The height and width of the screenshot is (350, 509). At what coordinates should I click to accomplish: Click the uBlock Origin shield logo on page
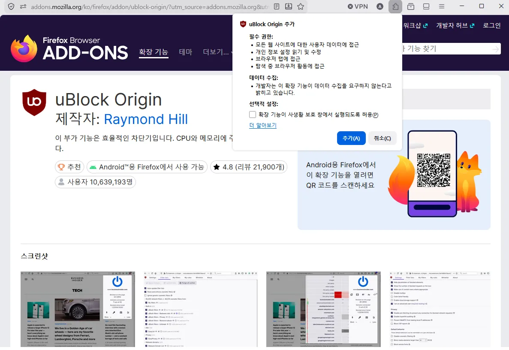click(x=34, y=102)
